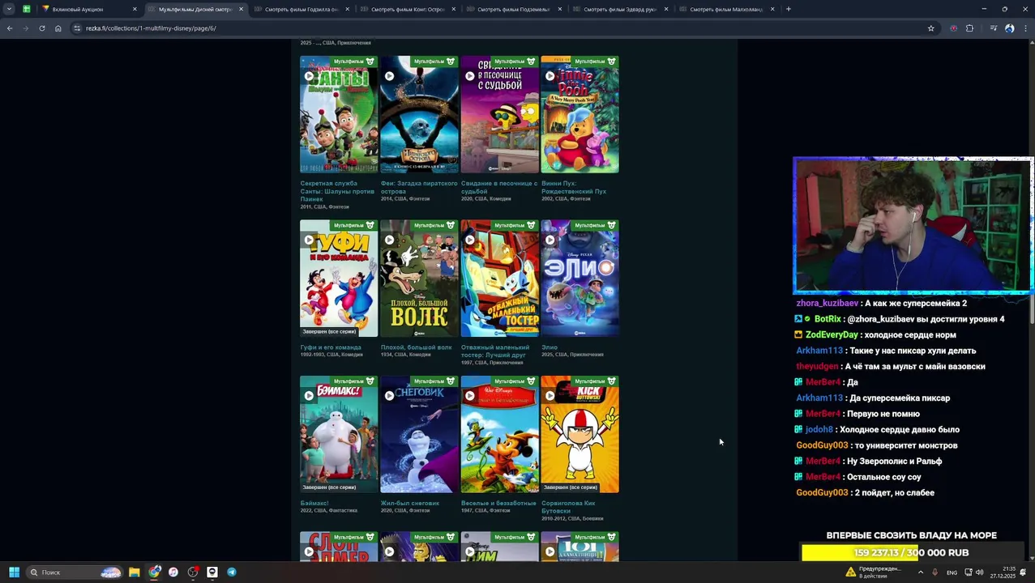Image resolution: width=1035 pixels, height=583 pixels.
Task: Show hidden system tray icons
Action: [x=920, y=572]
